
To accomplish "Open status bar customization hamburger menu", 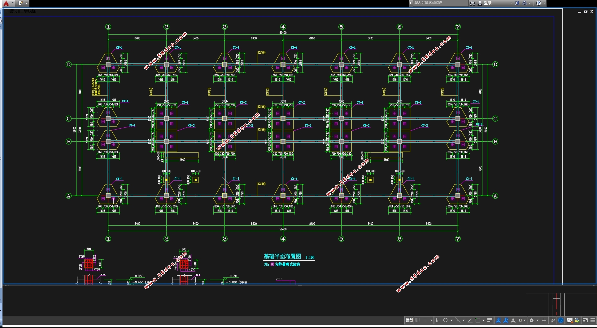I will [593, 320].
